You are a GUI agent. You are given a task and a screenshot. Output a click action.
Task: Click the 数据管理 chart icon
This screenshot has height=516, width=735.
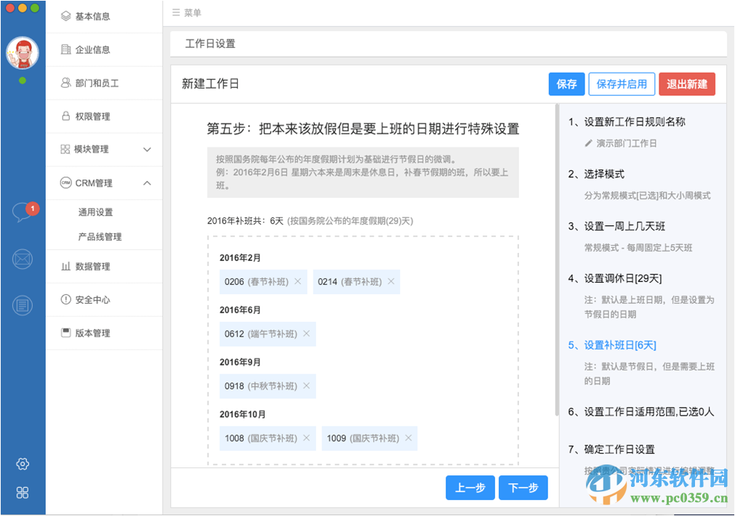pyautogui.click(x=65, y=266)
